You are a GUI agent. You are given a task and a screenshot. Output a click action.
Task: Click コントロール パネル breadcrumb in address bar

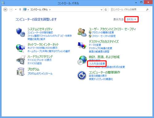pos(39,10)
